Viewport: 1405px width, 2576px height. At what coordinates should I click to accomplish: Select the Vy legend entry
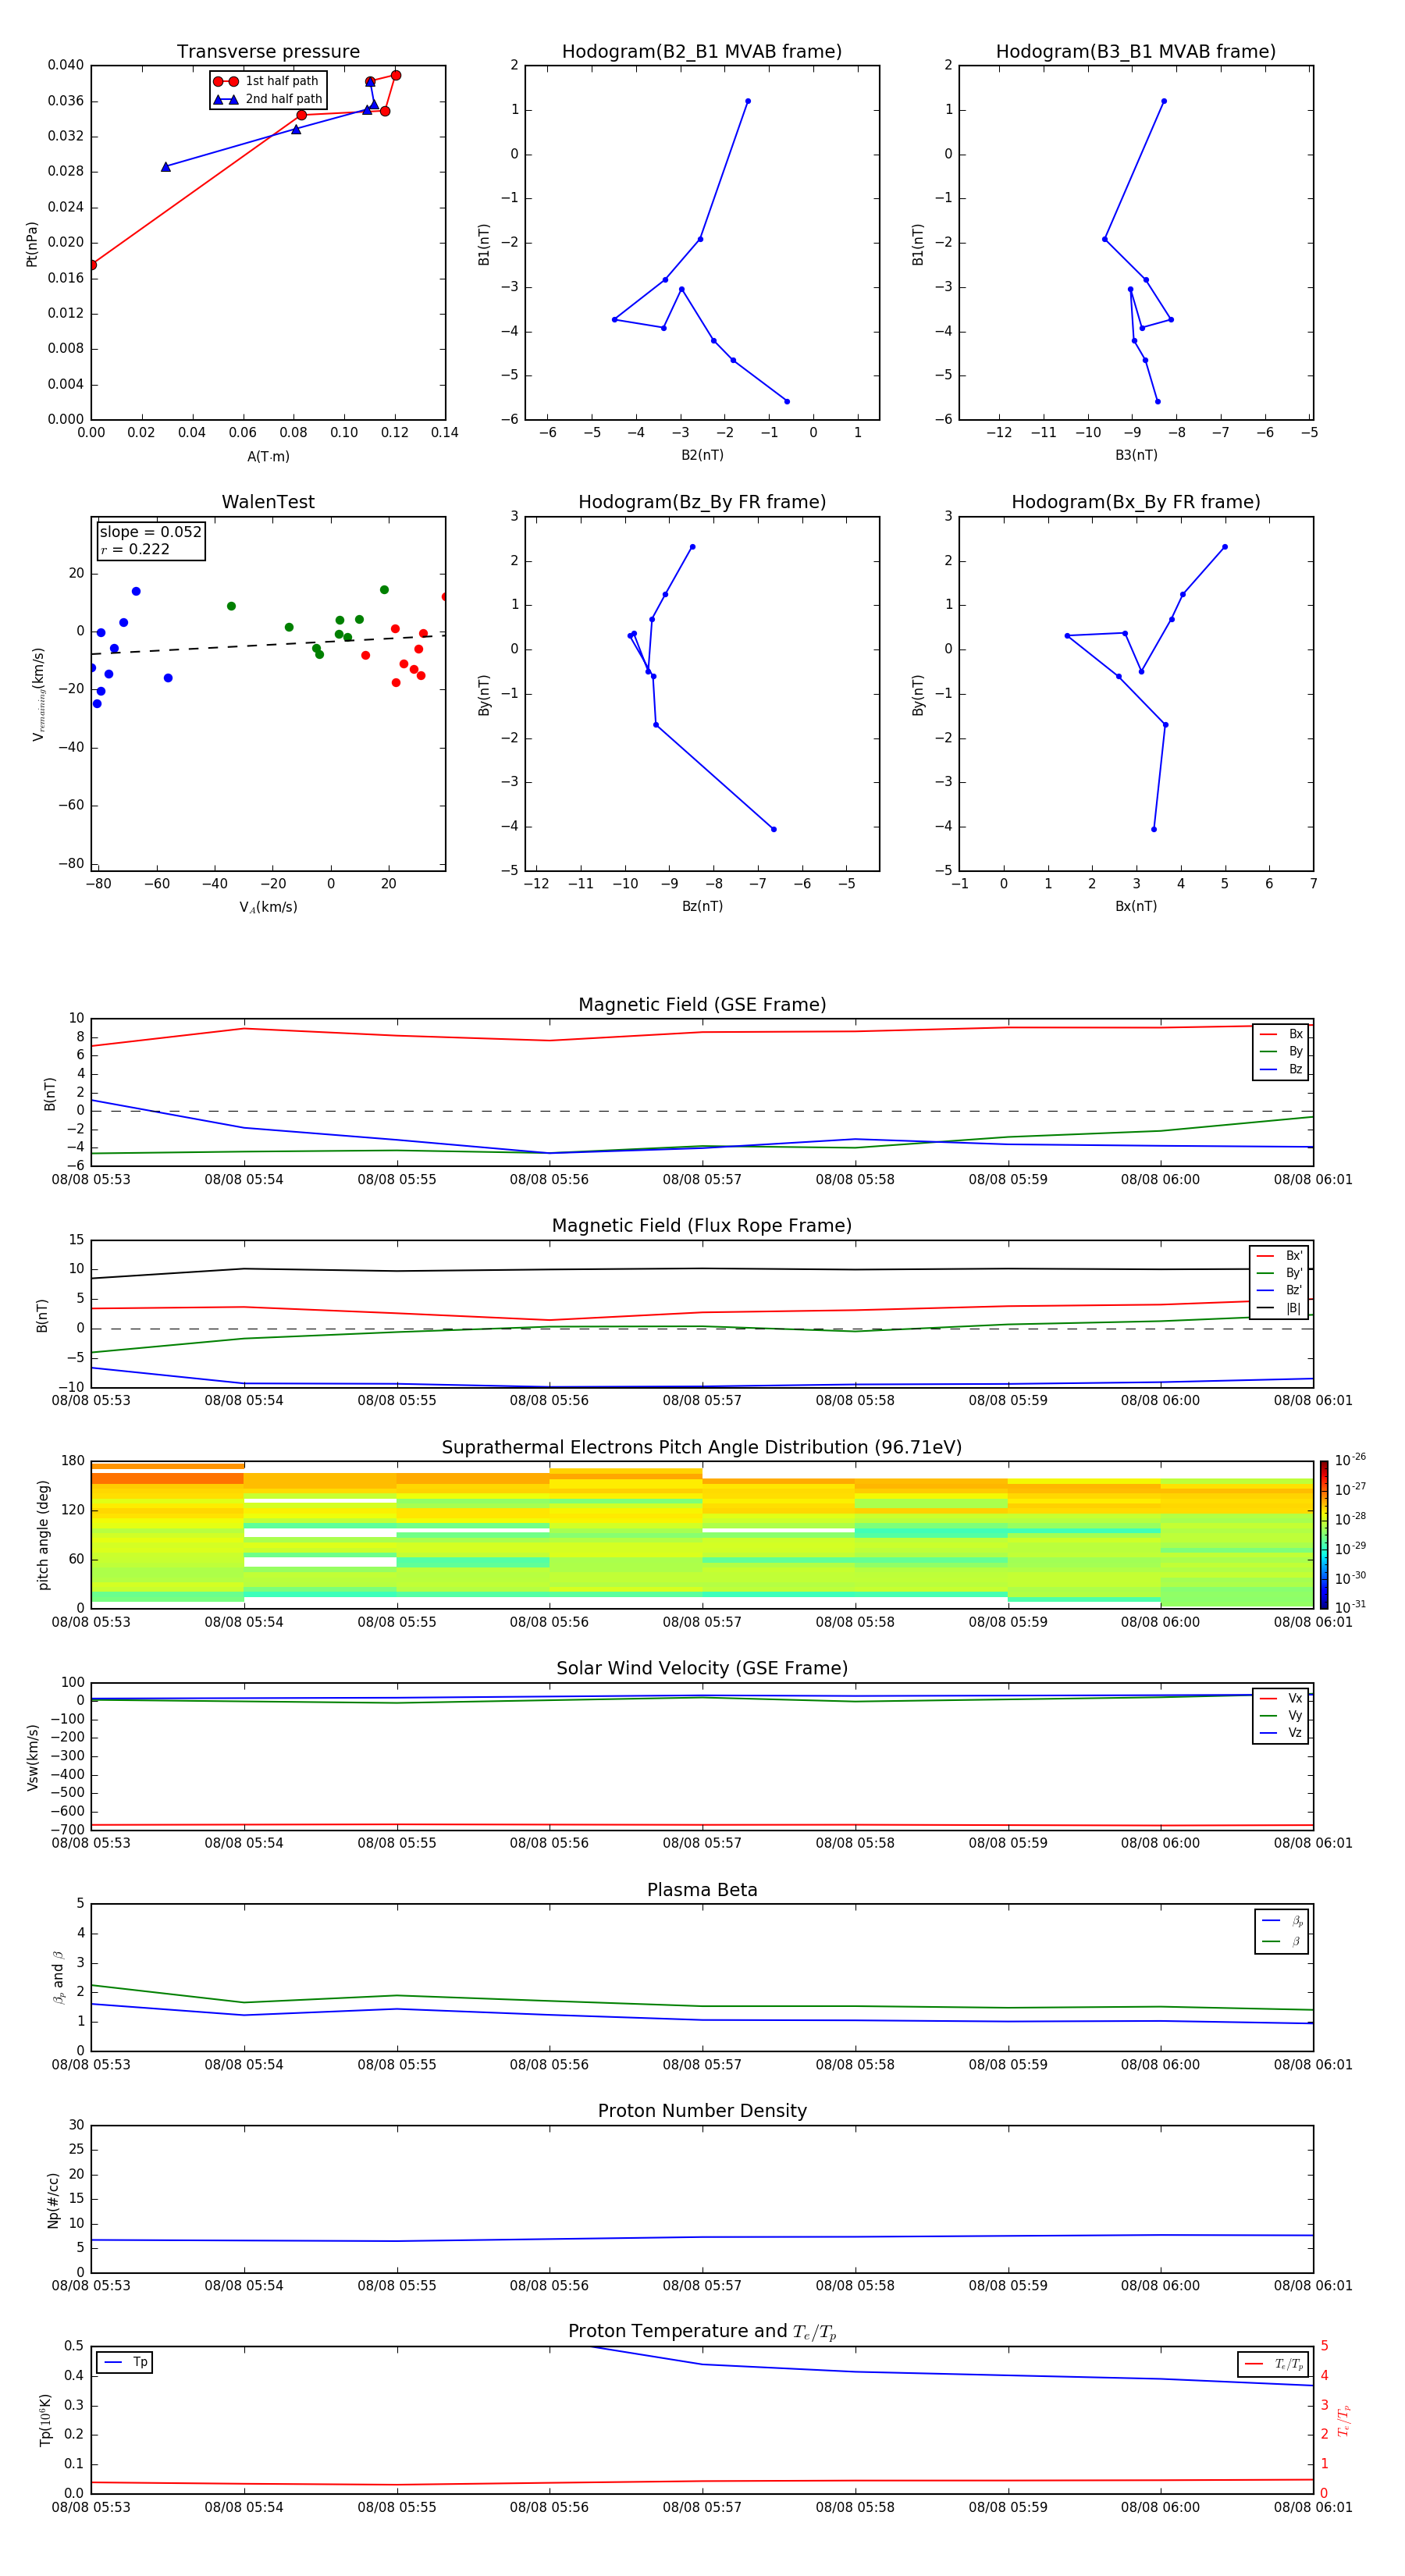point(1281,1716)
